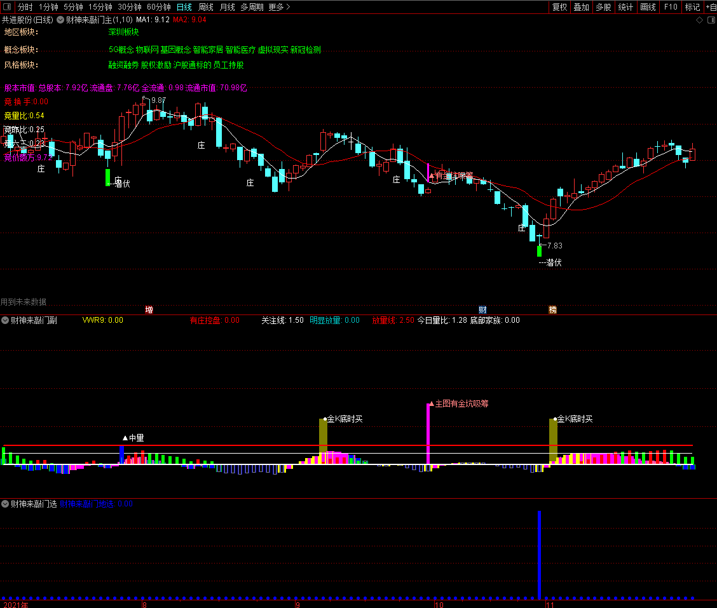Expand the 财神来敲门选 indicator dropdown
The image size is (717, 608).
tap(6, 504)
